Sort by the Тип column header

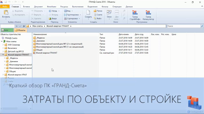coord(108,35)
